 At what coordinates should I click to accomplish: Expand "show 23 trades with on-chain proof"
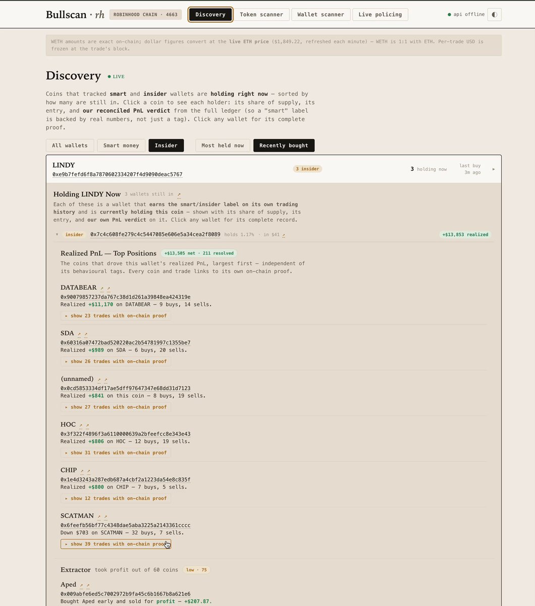[116, 316]
